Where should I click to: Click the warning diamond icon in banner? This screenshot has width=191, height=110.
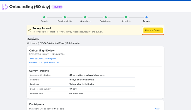click(30, 30)
